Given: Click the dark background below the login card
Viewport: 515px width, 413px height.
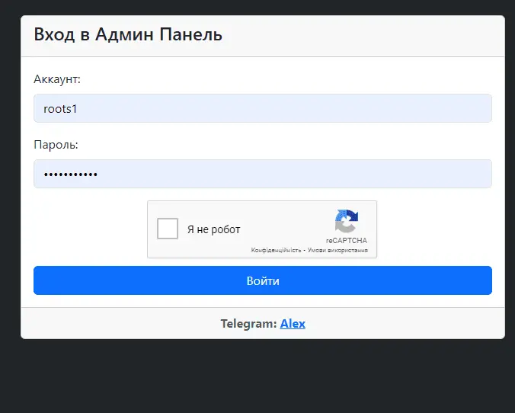Looking at the screenshot, I should pos(257,377).
